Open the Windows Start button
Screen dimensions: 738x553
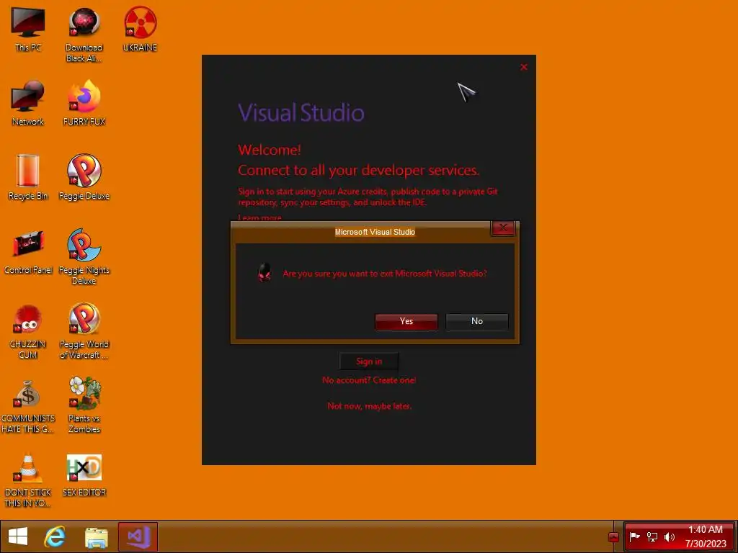pos(18,536)
